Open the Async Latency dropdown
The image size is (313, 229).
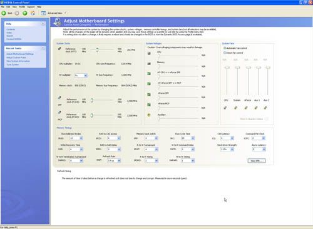(264, 150)
